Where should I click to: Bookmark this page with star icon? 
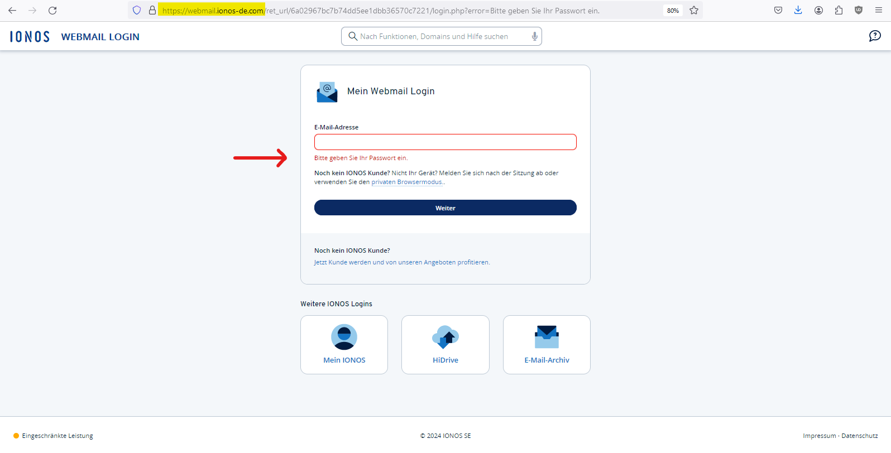click(694, 11)
